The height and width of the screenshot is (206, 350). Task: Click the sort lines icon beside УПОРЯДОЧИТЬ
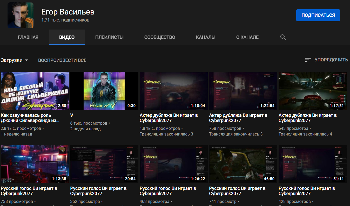coord(308,60)
